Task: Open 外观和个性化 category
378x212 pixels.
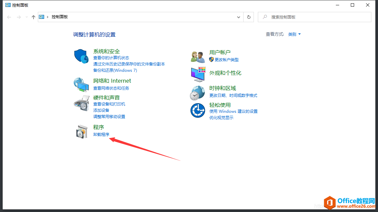Action: click(x=225, y=73)
